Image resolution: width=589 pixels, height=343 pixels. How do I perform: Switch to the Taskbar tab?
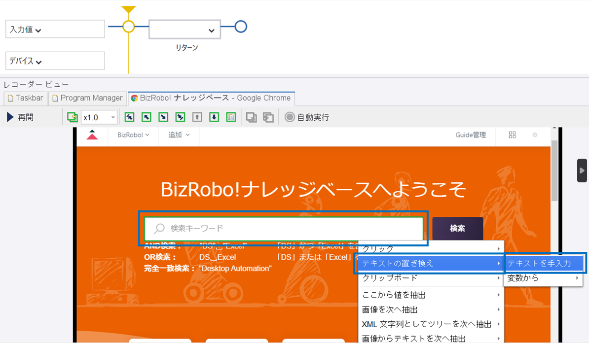coord(26,99)
